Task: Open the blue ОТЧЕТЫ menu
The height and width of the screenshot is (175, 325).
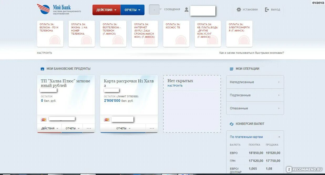Action: pos(132,9)
